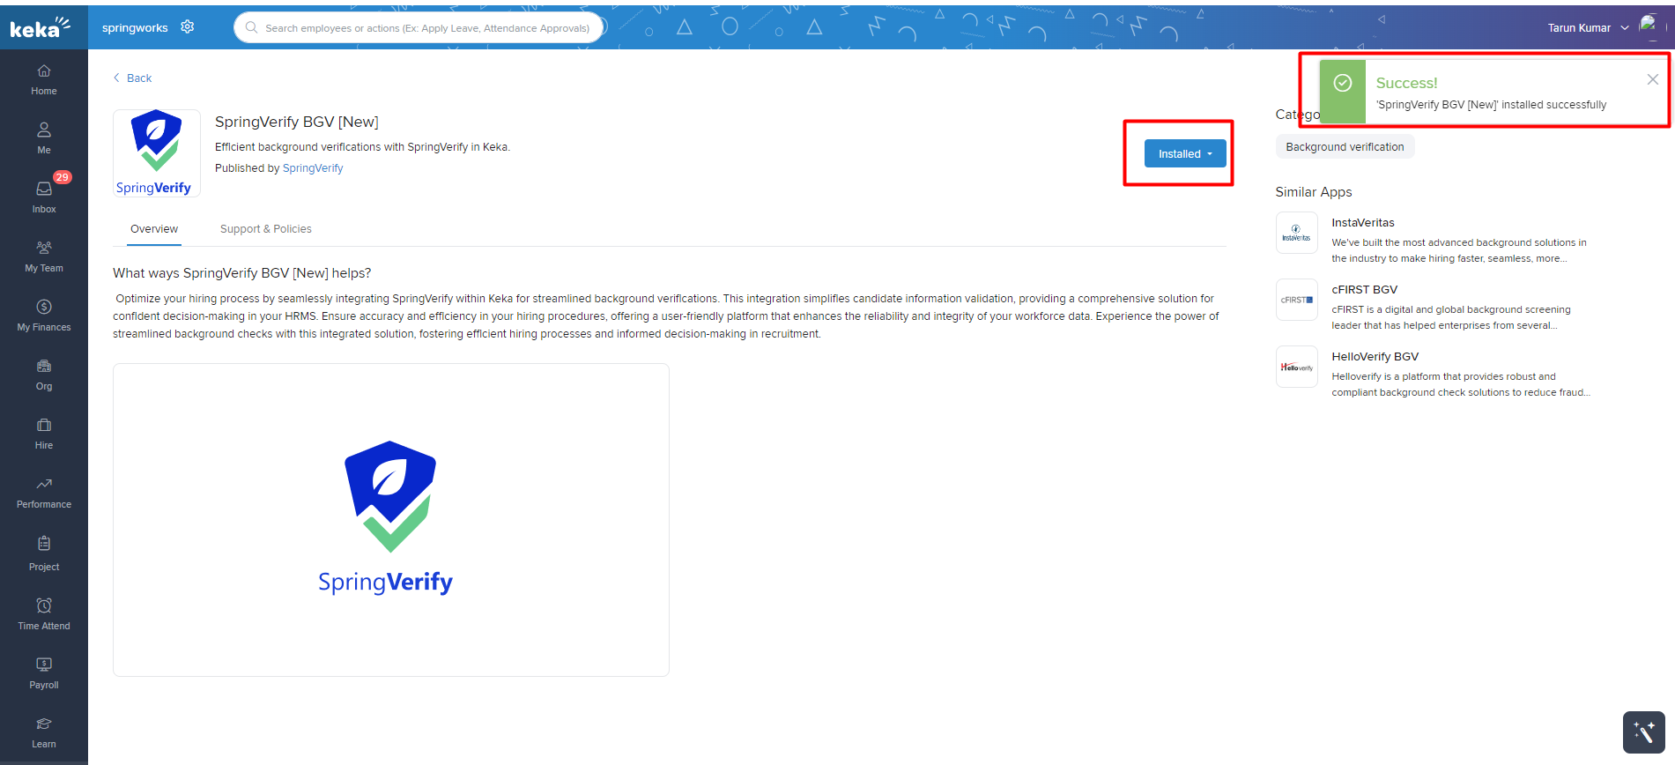Select the Overview tab
The height and width of the screenshot is (765, 1675).
pyautogui.click(x=154, y=229)
